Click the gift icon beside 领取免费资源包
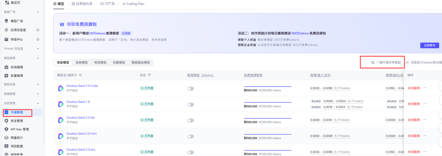Viewport: 442px width, 156px height. pyautogui.click(x=62, y=24)
